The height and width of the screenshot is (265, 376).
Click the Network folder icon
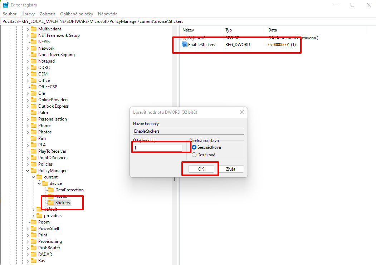tap(34, 48)
